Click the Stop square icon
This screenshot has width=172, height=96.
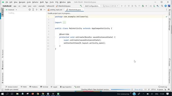[146, 6]
